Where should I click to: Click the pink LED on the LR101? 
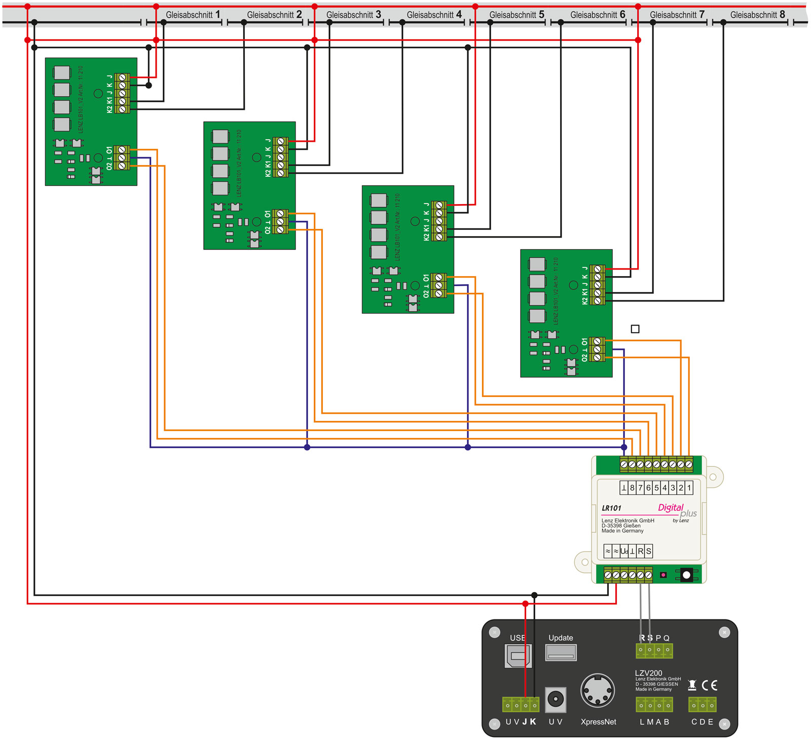[x=663, y=575]
